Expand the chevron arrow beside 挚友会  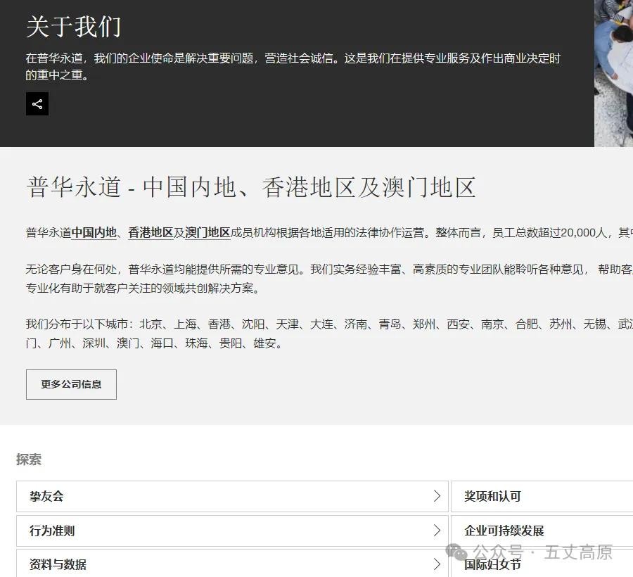click(437, 496)
